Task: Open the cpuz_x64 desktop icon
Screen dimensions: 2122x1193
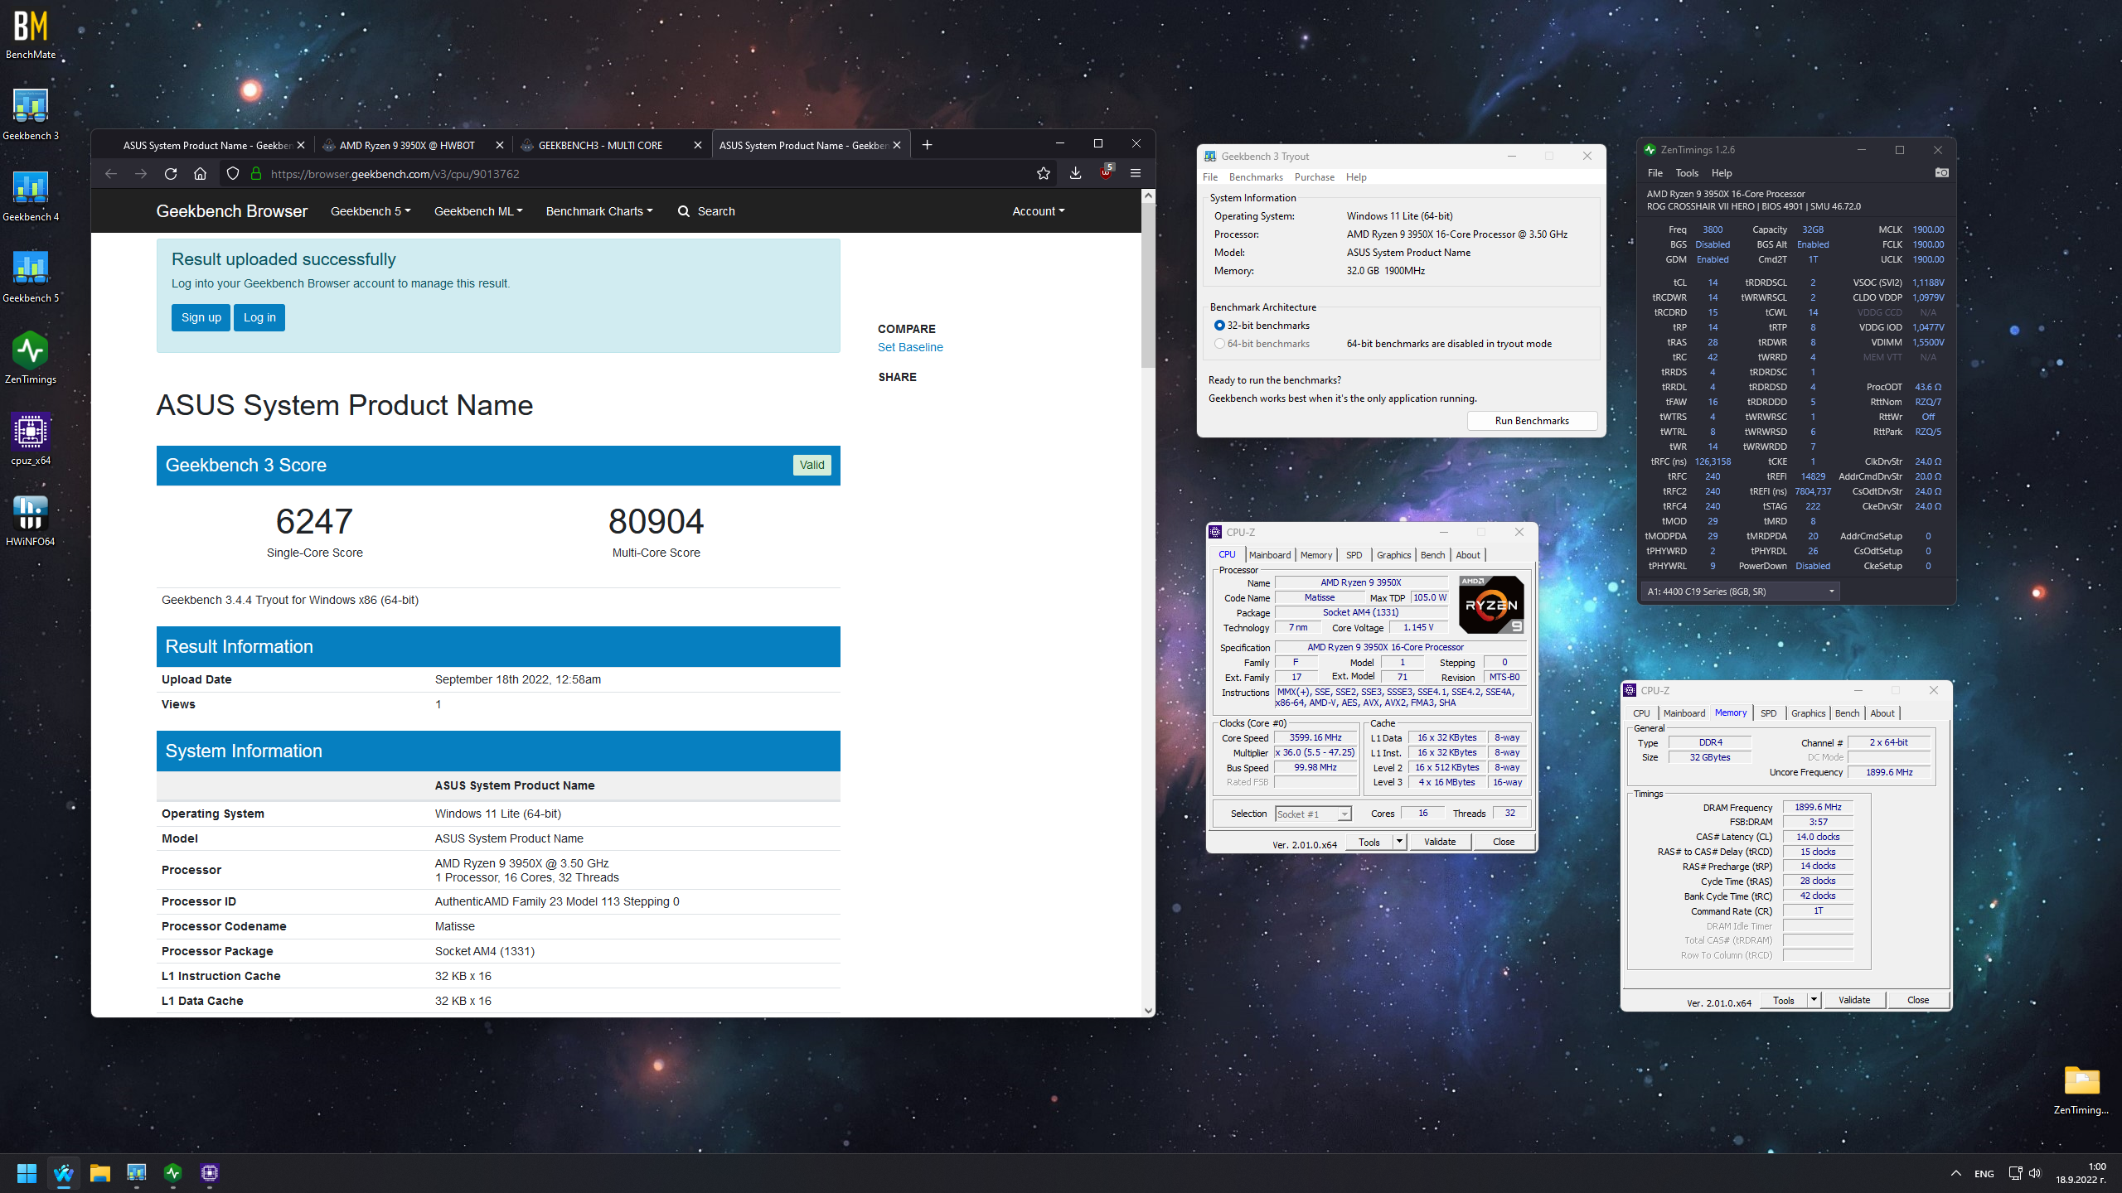Action: tap(31, 439)
